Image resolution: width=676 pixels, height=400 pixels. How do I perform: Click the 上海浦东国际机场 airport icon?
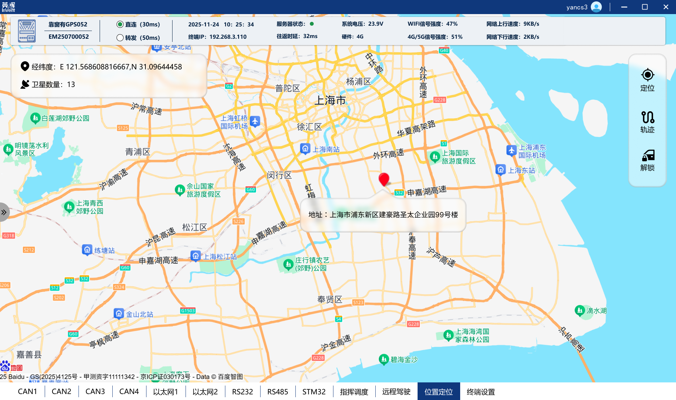(511, 150)
